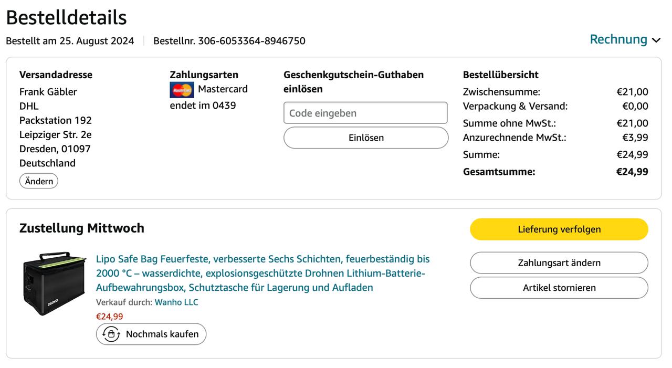The width and height of the screenshot is (672, 368).
Task: Click the Mastercard logo icon
Action: pyautogui.click(x=182, y=90)
